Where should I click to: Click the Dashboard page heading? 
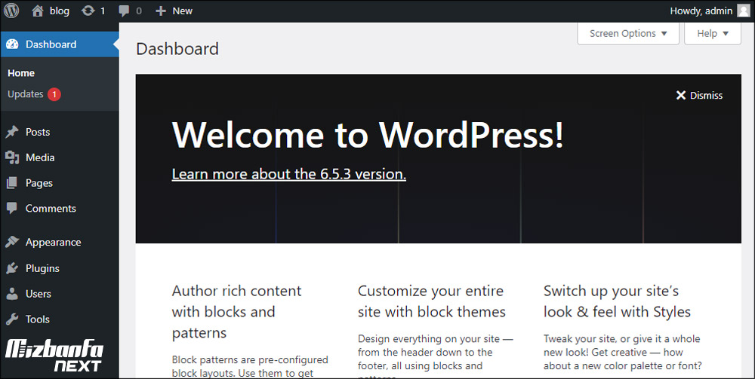pos(177,49)
